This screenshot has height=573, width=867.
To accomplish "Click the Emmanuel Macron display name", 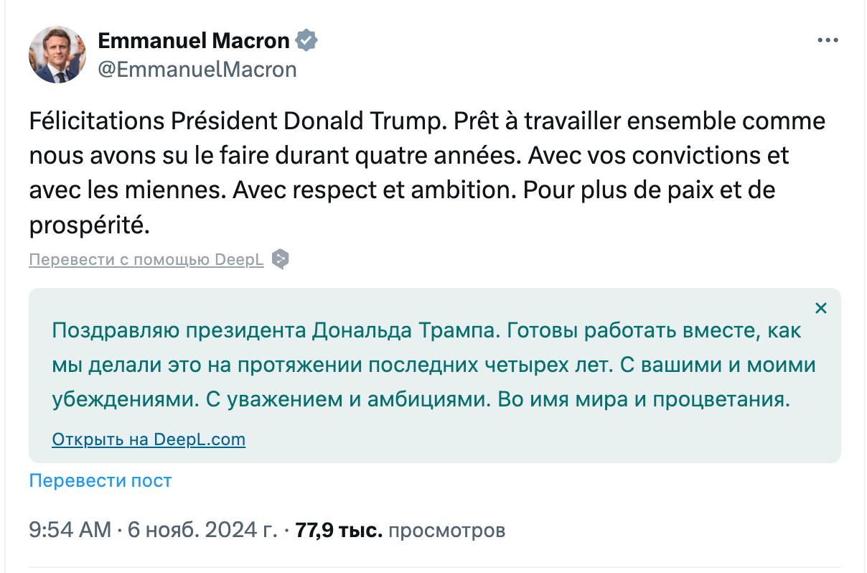I will click(194, 41).
